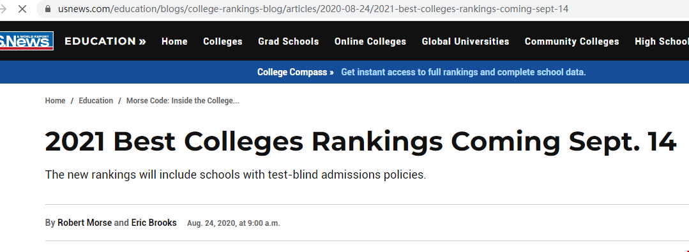
Task: Click the lock icon in address bar
Action: (49, 9)
